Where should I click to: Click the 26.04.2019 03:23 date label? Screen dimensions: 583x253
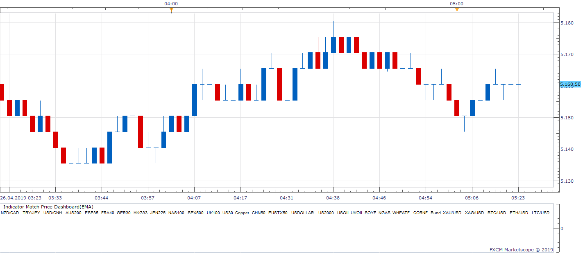(x=20, y=197)
